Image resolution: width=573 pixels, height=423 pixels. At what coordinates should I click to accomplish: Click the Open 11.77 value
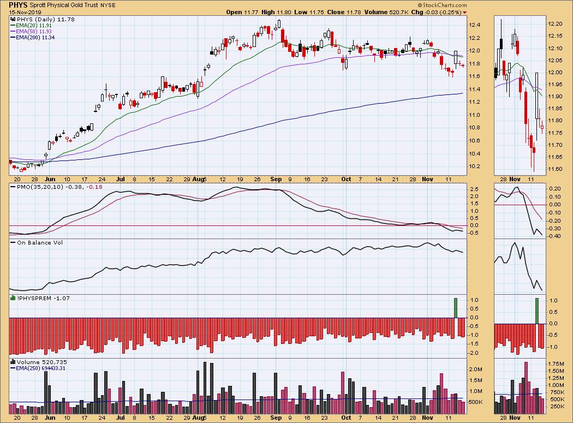(242, 12)
